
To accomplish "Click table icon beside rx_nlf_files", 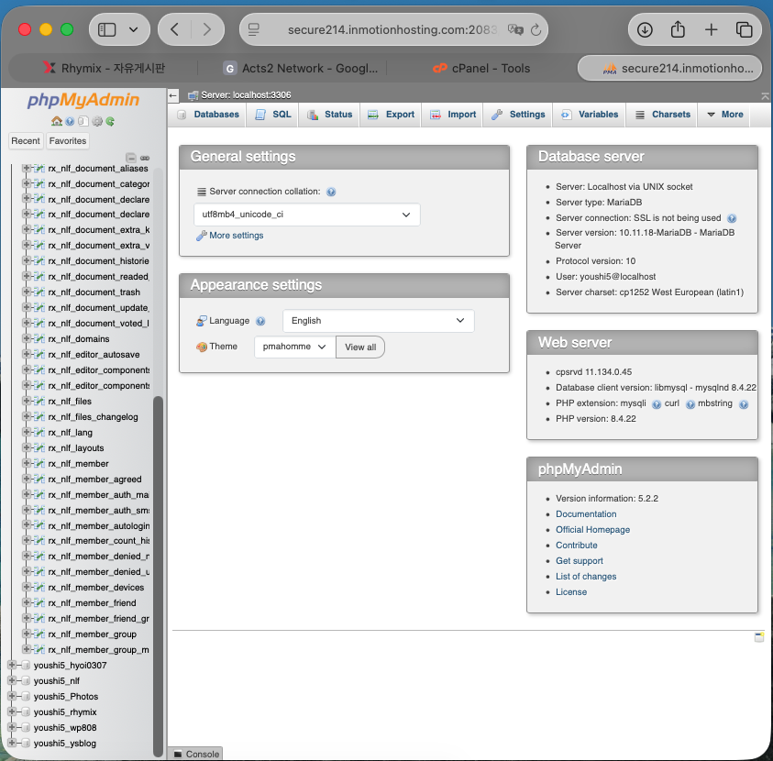I will [39, 402].
